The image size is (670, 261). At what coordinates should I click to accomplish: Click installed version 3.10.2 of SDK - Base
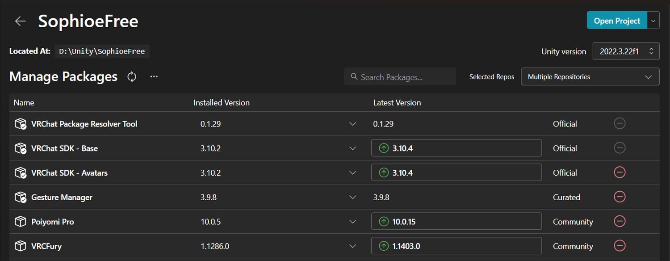[x=210, y=148]
